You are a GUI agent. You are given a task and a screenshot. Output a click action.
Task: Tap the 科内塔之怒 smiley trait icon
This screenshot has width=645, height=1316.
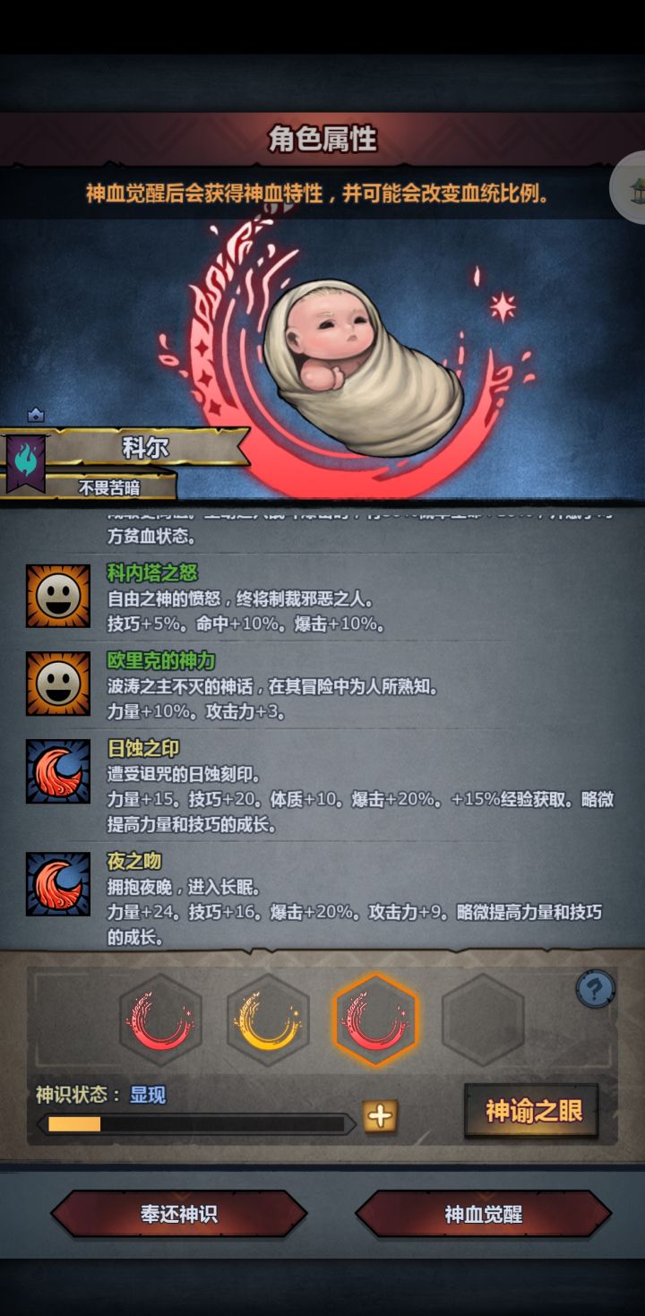57,597
